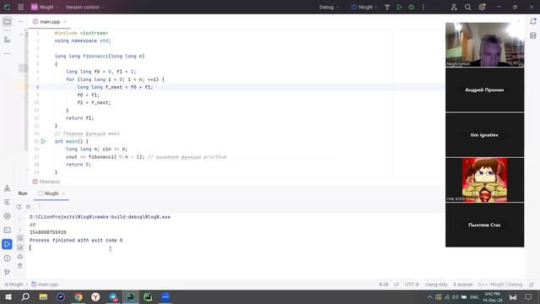
Task: Click 'return f1;' code line
Action: (x=79, y=118)
